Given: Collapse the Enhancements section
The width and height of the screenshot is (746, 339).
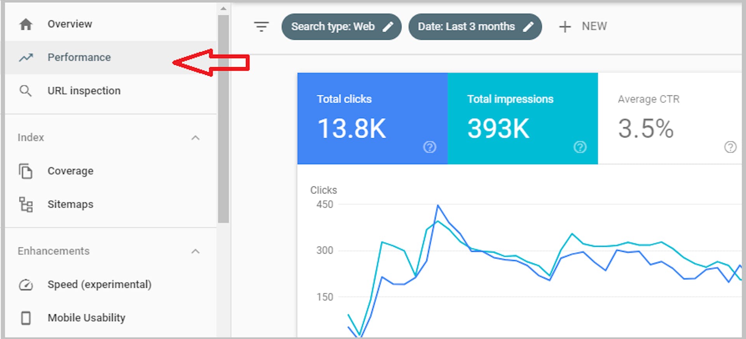Looking at the screenshot, I should pos(195,251).
